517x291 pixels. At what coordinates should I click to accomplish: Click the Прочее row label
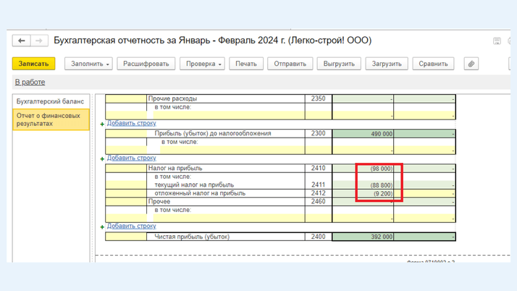pyautogui.click(x=159, y=201)
